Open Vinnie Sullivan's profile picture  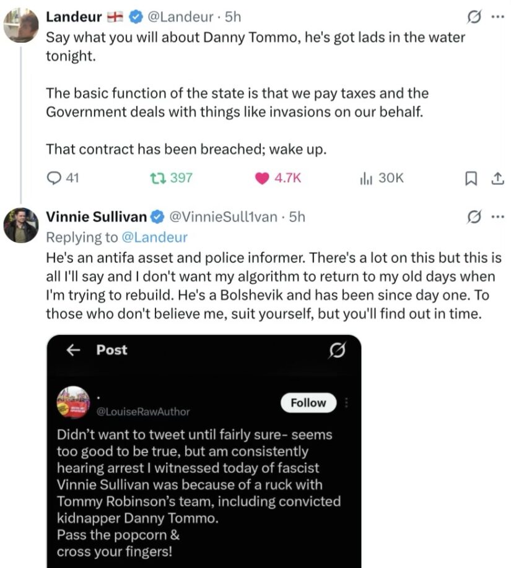tap(21, 225)
